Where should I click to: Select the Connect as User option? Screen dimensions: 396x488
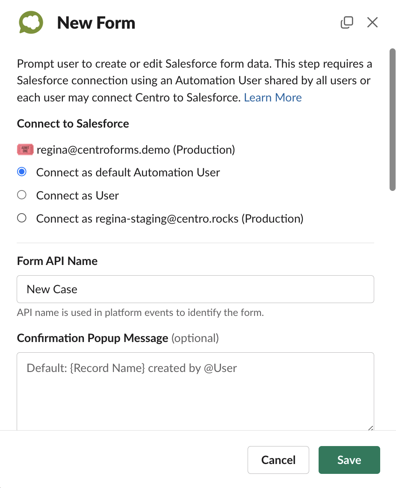[x=22, y=195]
